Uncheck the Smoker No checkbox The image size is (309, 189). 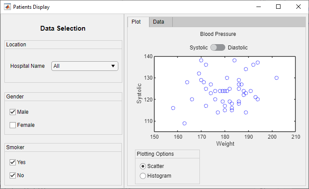pyautogui.click(x=13, y=175)
